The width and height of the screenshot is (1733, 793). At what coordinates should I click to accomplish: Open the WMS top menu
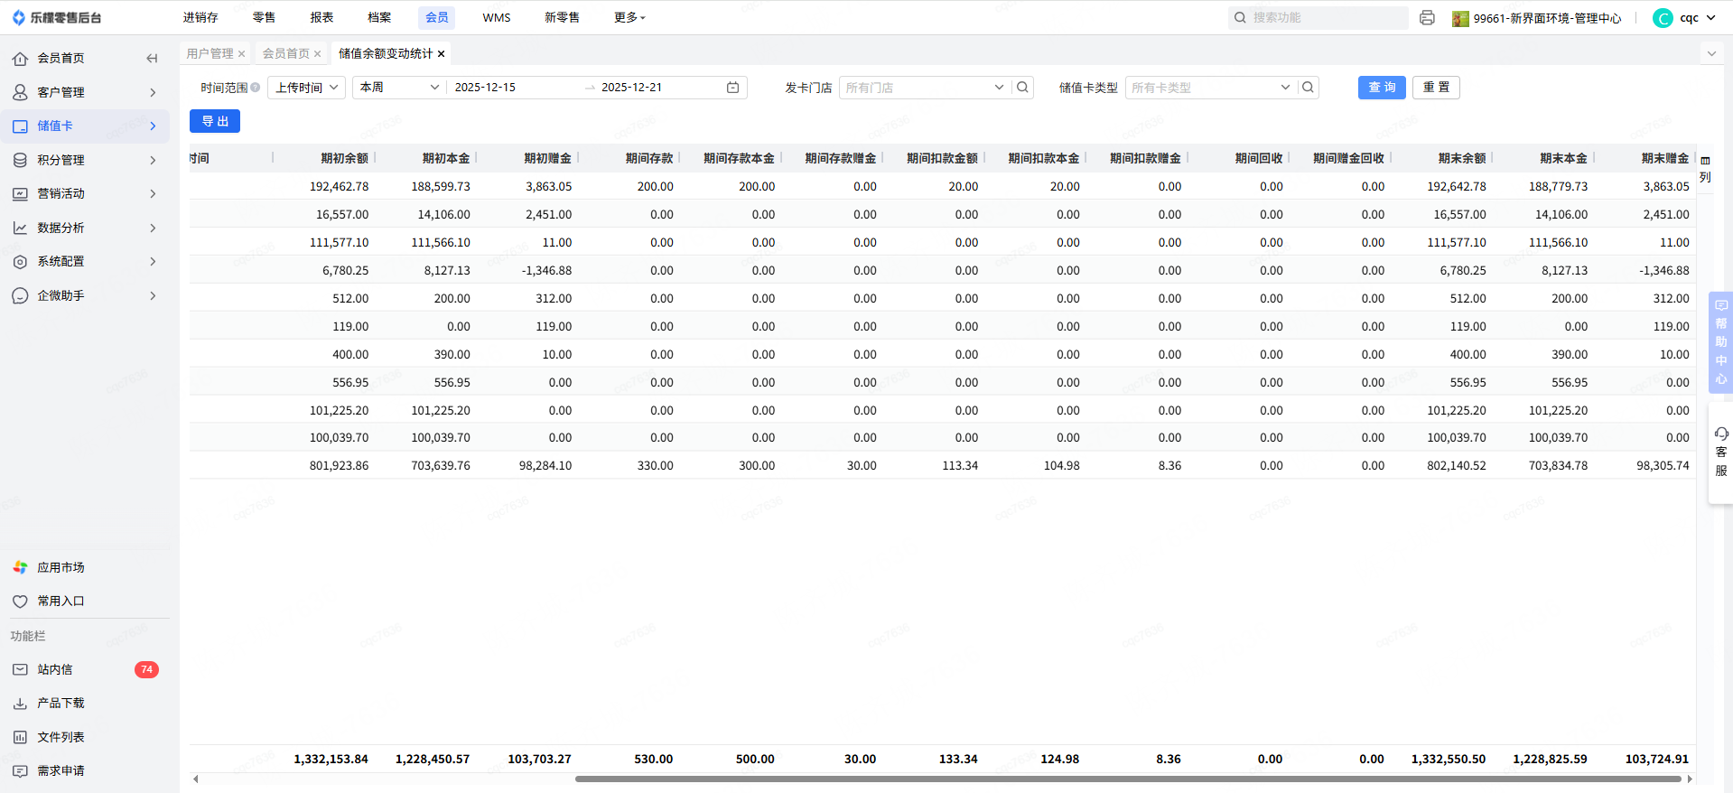[497, 18]
